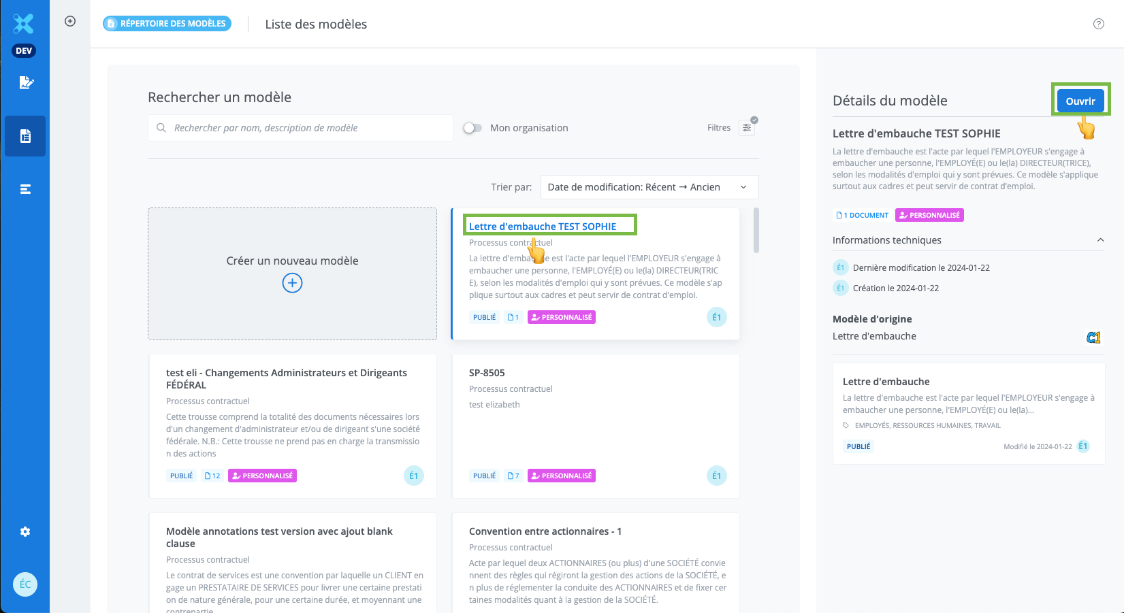The width and height of the screenshot is (1124, 613).
Task: Toggle the Mon organisation switch
Action: [472, 128]
